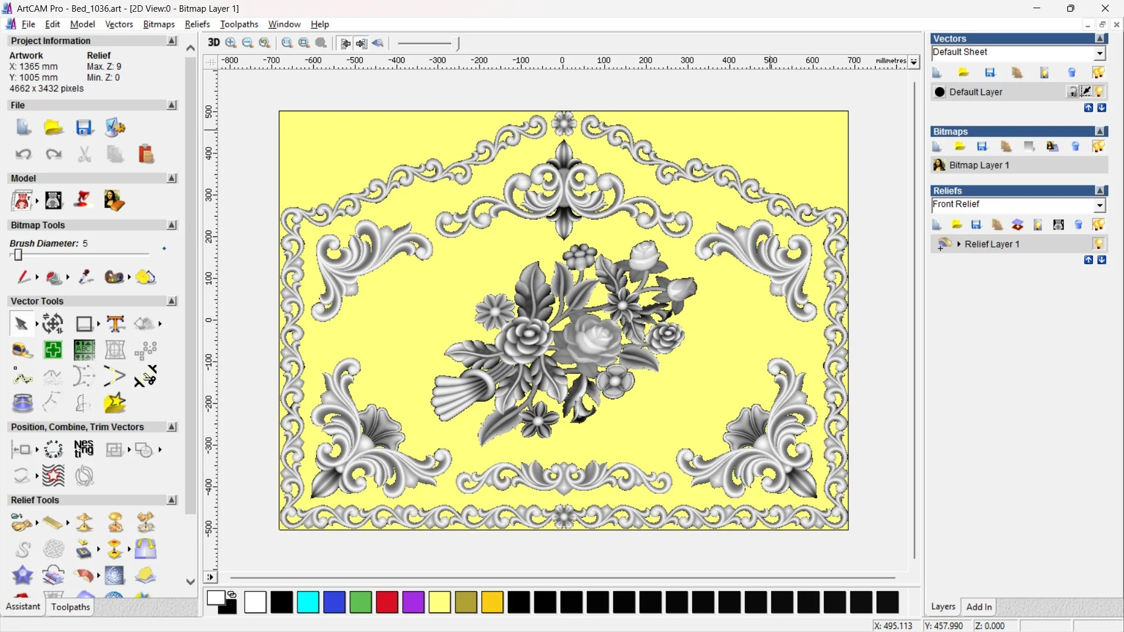Toggle Relief Layer 1 visibility bulb
Screen dimensions: 1124x632
(x=1098, y=244)
